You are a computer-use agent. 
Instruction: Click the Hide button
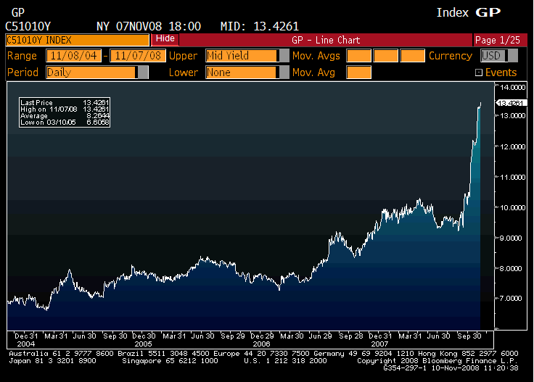(x=165, y=38)
